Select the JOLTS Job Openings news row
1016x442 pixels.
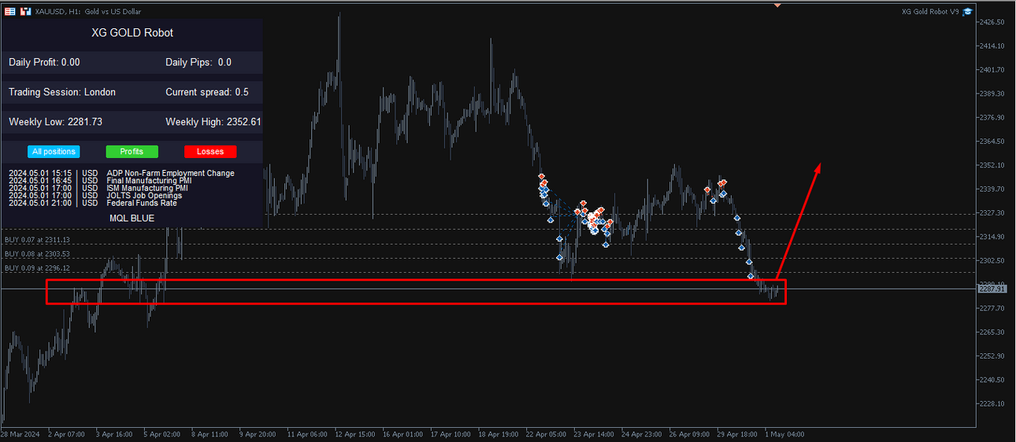pos(95,196)
